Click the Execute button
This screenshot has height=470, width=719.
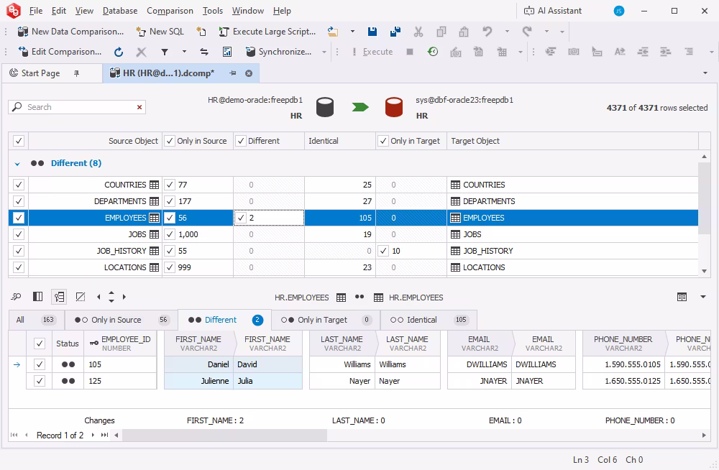click(372, 52)
